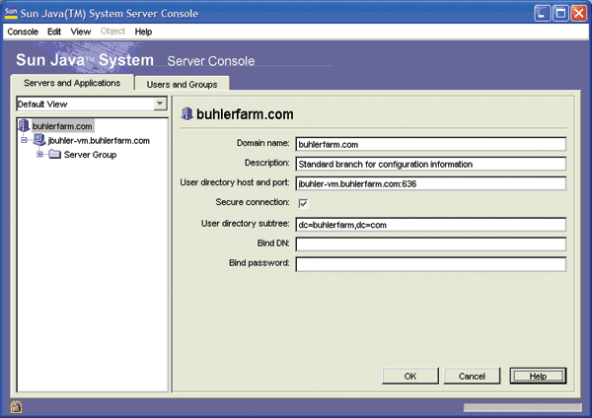Click the status bar progress indicator
This screenshot has width=592, height=418.
point(522,406)
